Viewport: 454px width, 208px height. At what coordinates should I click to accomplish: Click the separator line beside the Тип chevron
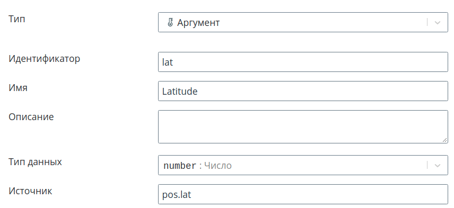427,22
